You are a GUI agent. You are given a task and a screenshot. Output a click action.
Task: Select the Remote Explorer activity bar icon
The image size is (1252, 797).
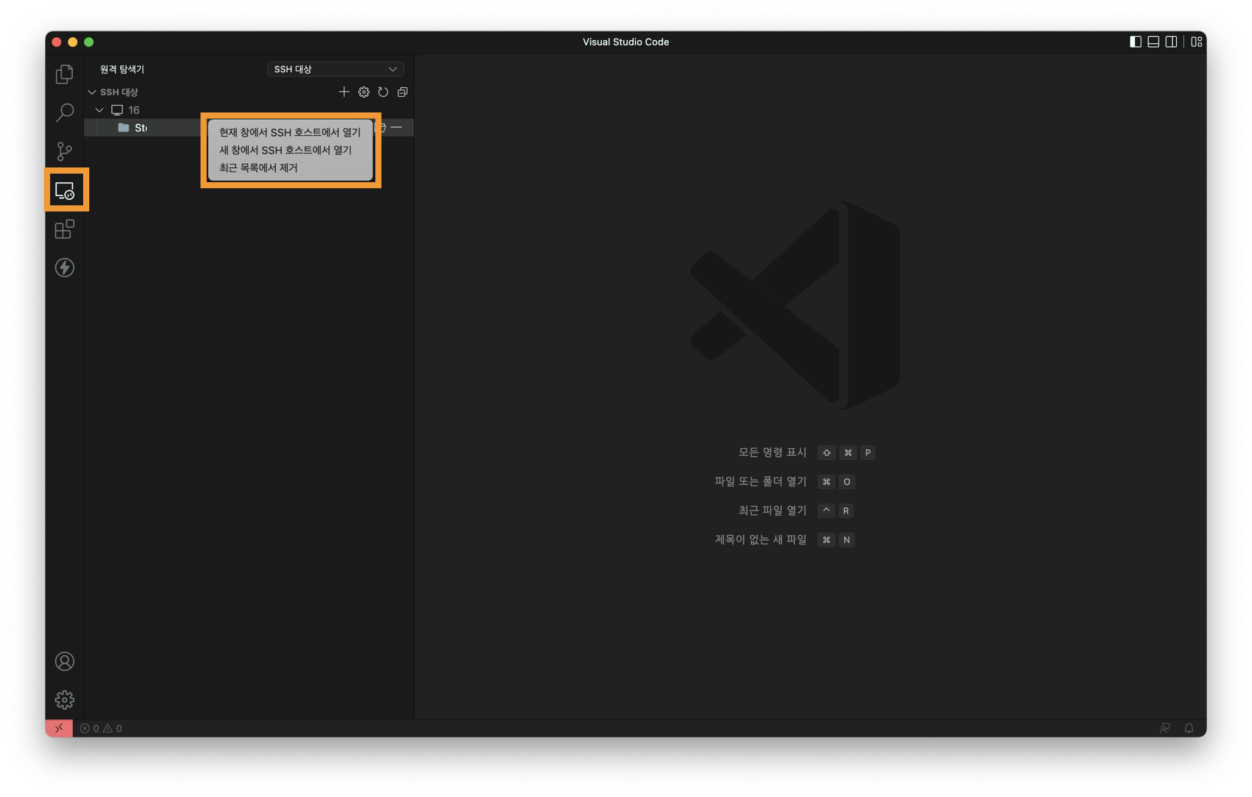64,190
